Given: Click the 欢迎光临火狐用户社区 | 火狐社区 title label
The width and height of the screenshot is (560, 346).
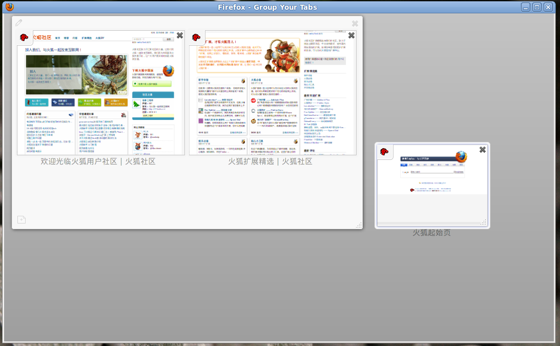Looking at the screenshot, I should 98,161.
